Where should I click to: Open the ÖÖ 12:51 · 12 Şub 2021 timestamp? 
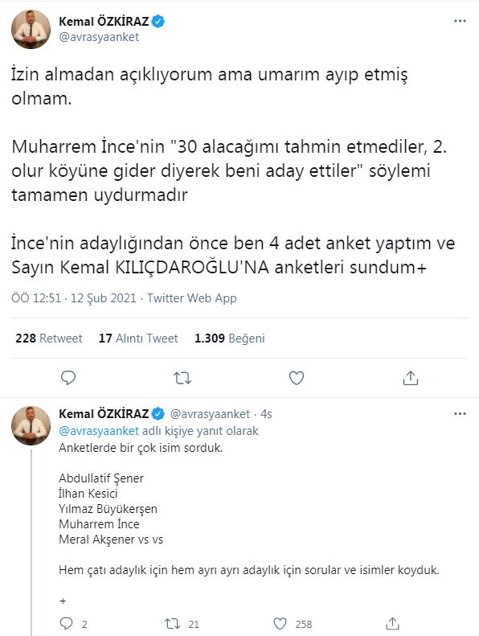click(74, 298)
